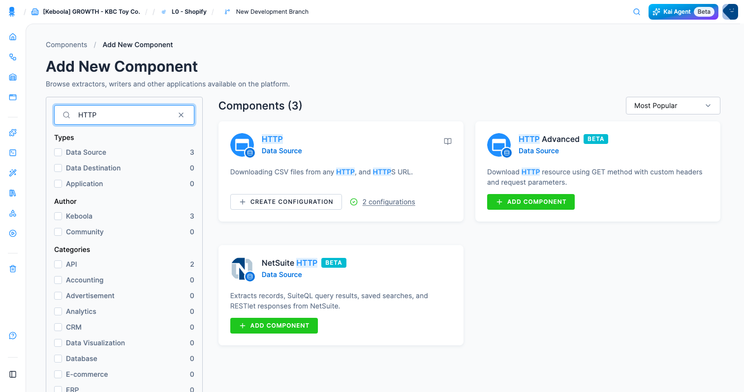Toggle the Data Visualization category checkbox
Image resolution: width=744 pixels, height=392 pixels.
[x=58, y=343]
